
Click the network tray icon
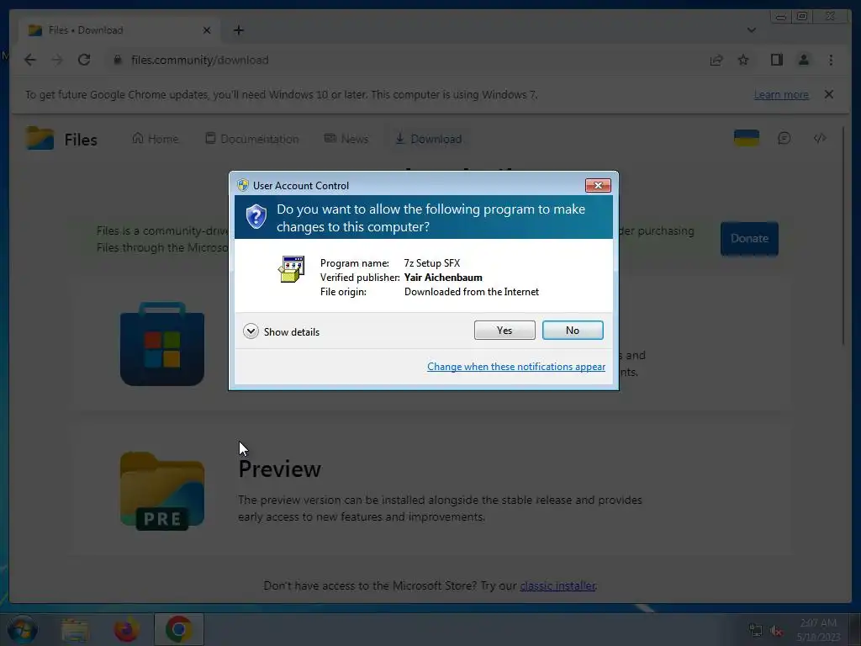click(x=756, y=631)
